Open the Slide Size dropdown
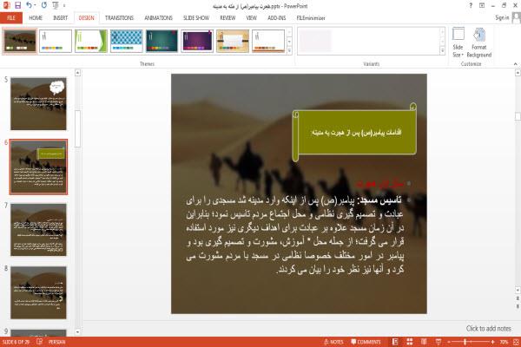521x347 pixels. tap(458, 43)
